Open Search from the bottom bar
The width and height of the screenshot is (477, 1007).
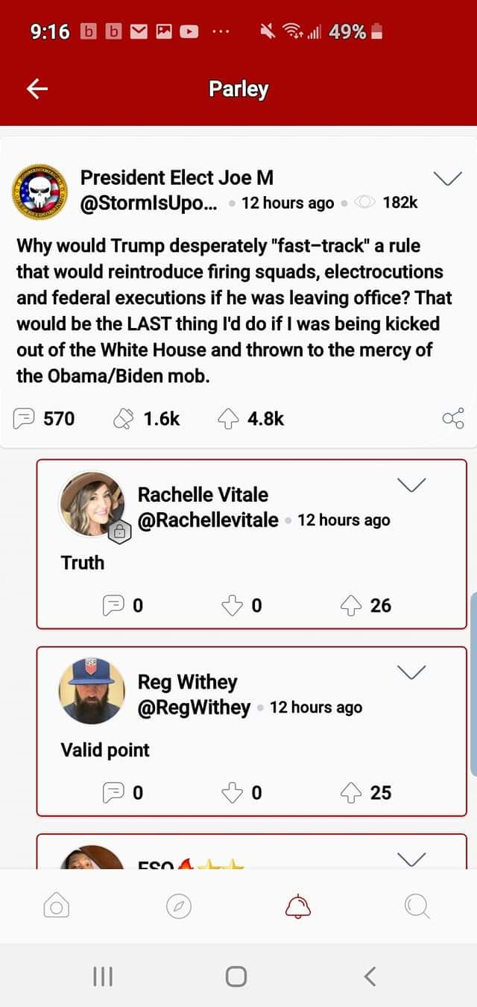pos(417,906)
